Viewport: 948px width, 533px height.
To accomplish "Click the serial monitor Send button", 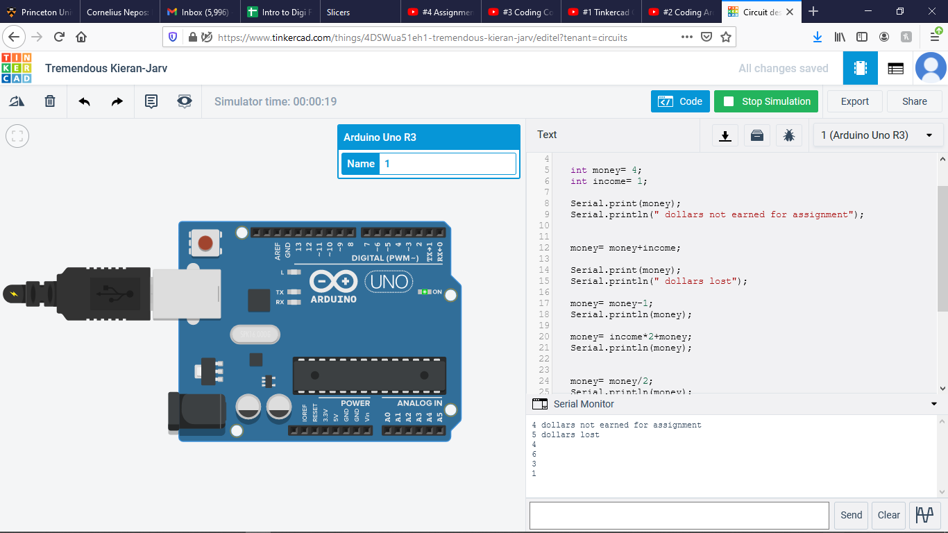I will click(851, 515).
